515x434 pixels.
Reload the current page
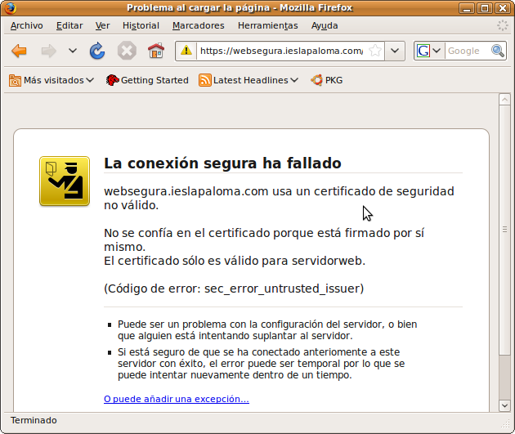(97, 51)
